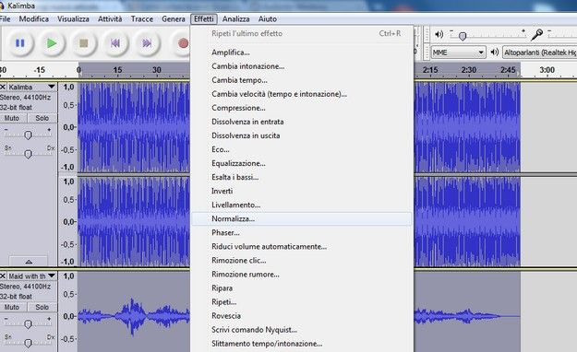Choose Rimozione rumore... effect

click(x=302, y=275)
